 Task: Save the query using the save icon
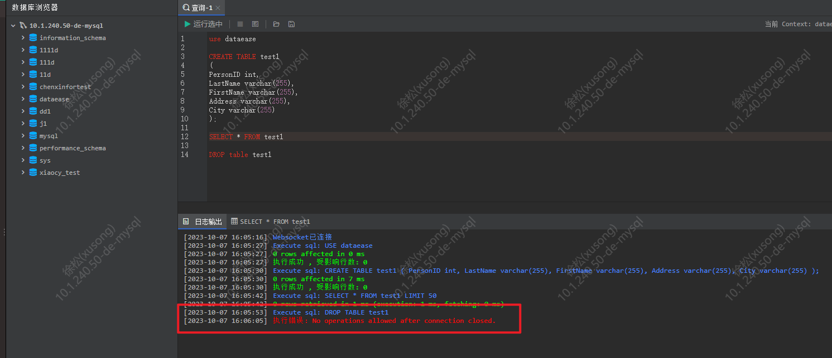(291, 24)
